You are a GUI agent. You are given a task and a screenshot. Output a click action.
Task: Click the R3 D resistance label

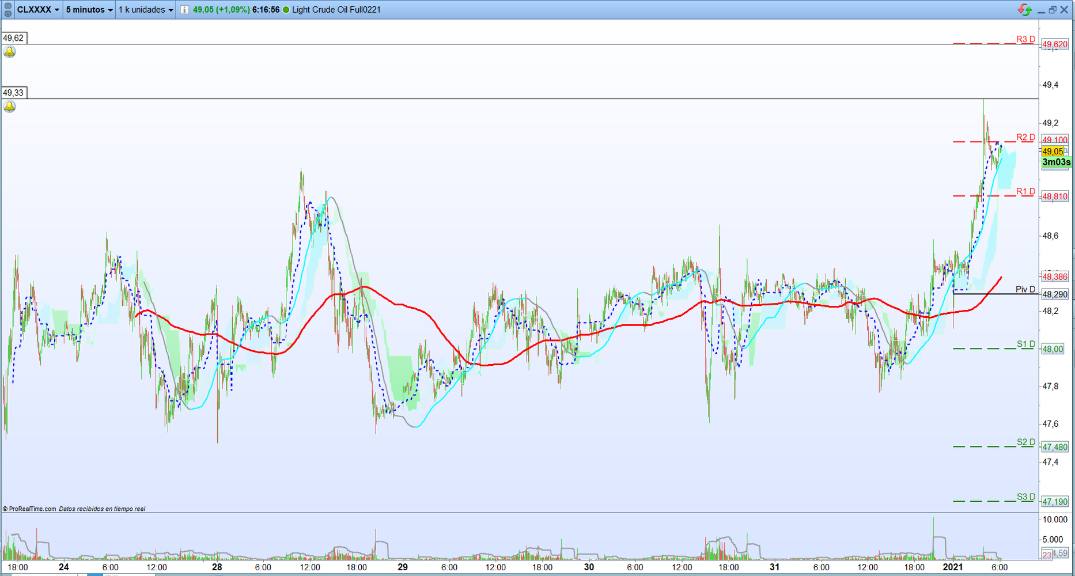pyautogui.click(x=1025, y=39)
